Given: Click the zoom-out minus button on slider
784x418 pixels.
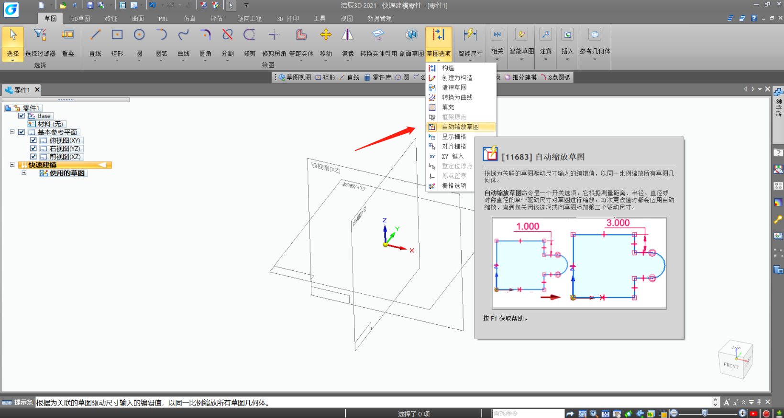Looking at the screenshot, I should point(674,413).
